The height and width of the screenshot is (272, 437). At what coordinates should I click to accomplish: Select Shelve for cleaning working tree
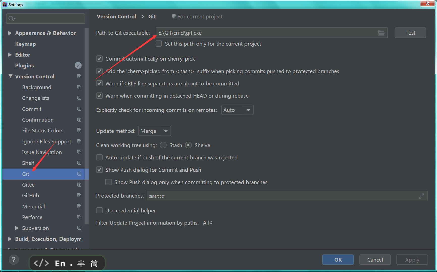click(x=188, y=145)
